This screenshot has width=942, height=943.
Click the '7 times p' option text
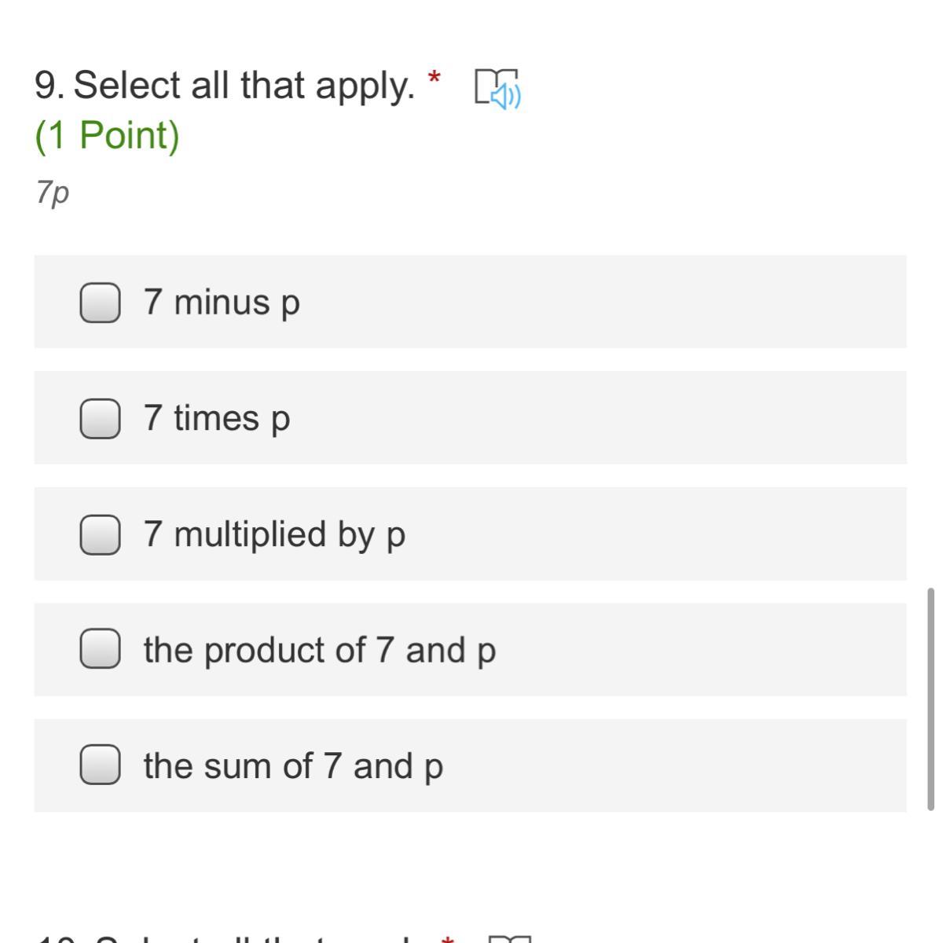(217, 418)
